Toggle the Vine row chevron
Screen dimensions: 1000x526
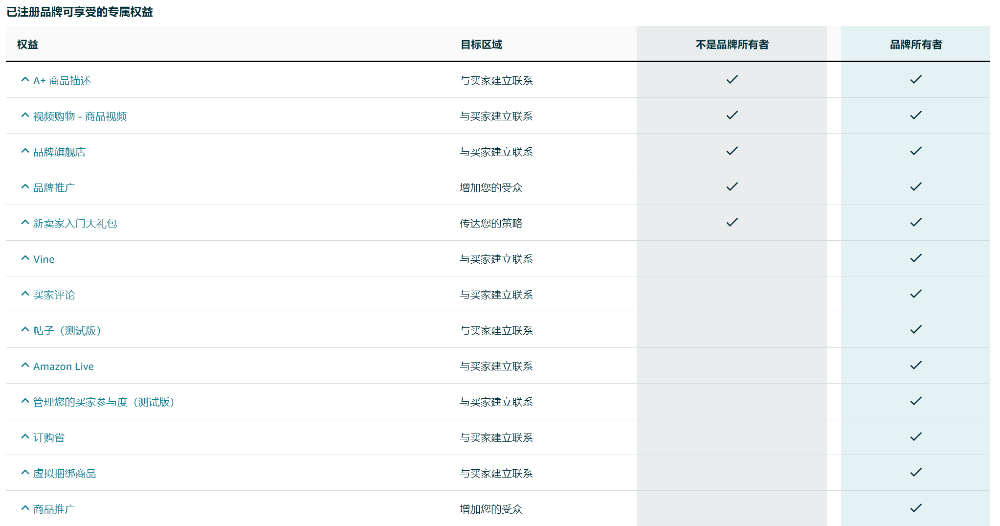(25, 258)
